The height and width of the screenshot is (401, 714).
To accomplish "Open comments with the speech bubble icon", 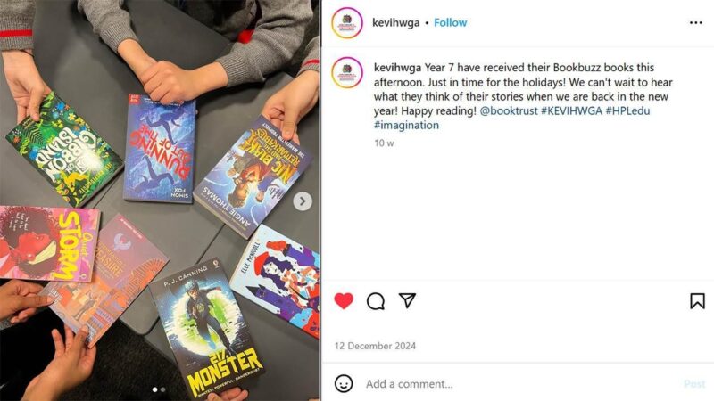I will 376,301.
